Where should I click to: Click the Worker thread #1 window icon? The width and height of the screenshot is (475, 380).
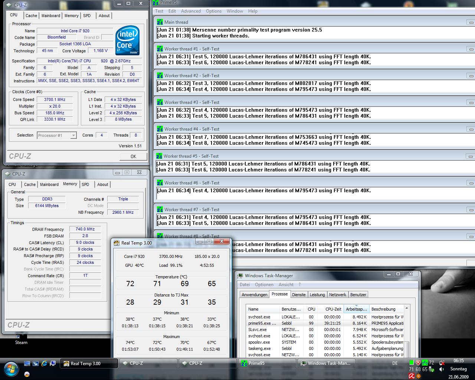pyautogui.click(x=160, y=49)
